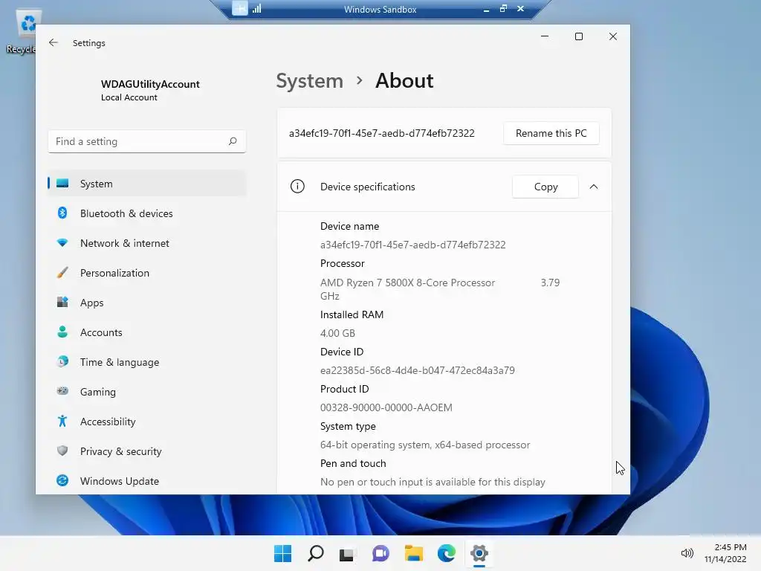Collapse the Device specifications section
This screenshot has width=761, height=571.
(x=594, y=187)
